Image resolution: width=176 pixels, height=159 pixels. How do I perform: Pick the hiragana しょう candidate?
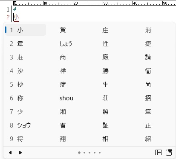[x=66, y=44]
